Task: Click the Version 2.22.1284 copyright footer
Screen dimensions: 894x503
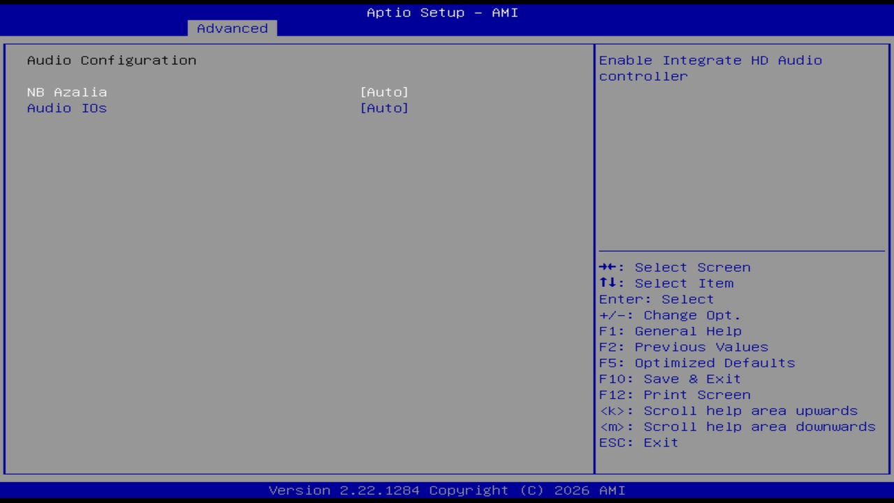Action: point(447,490)
